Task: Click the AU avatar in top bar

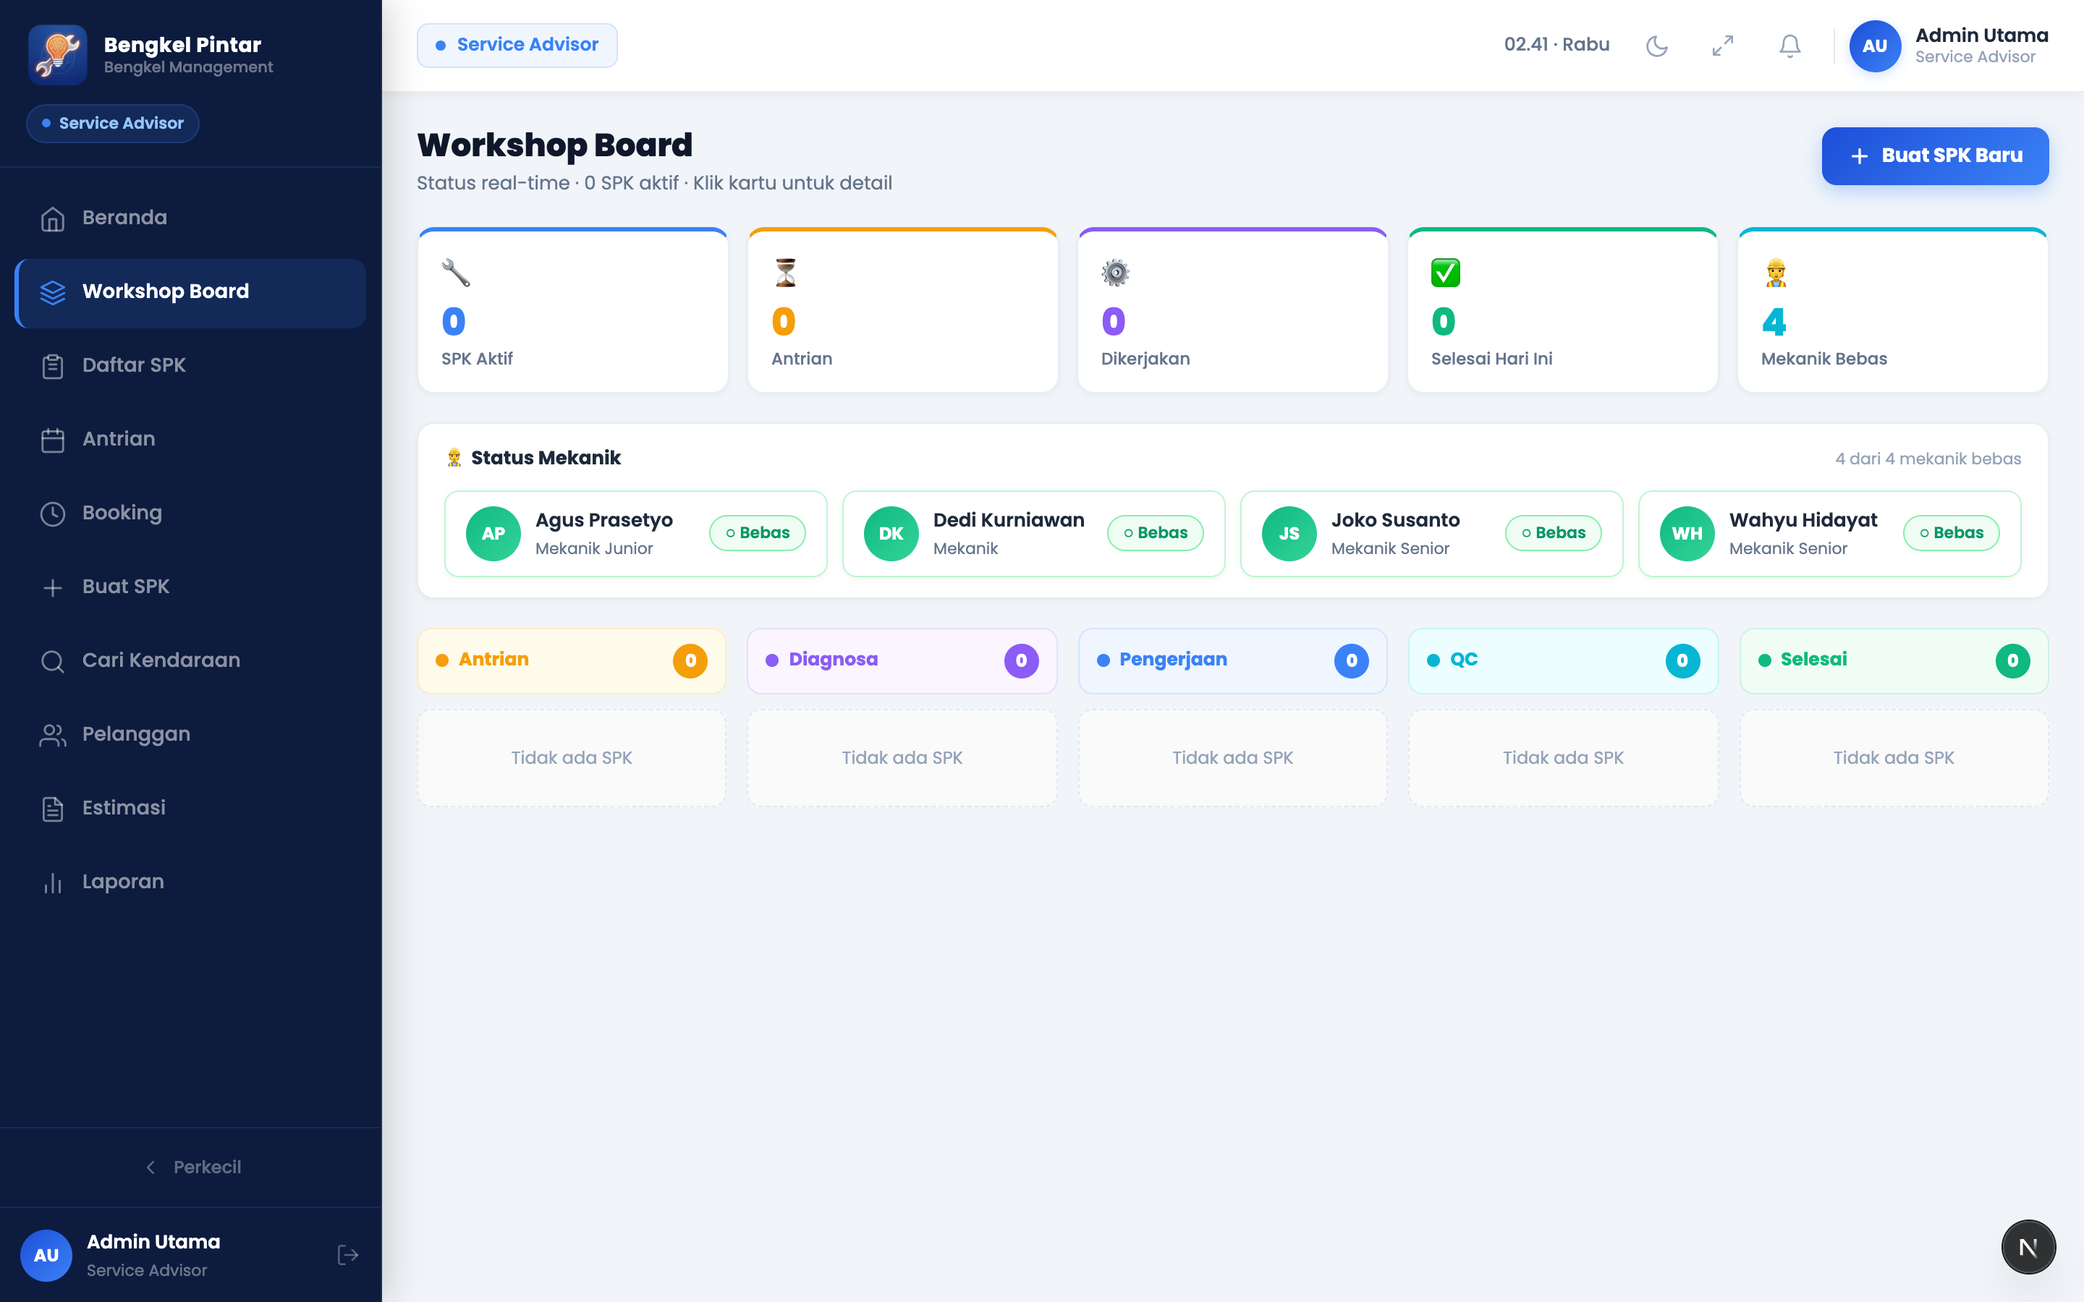Action: tap(1875, 46)
